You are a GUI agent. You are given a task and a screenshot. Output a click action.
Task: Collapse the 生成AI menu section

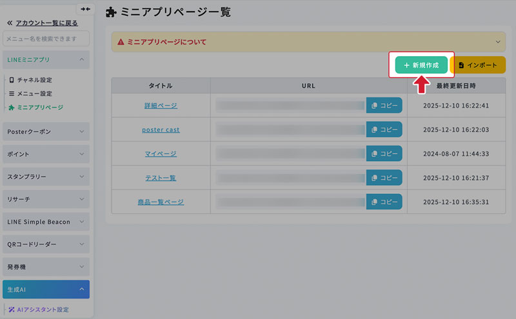[x=46, y=289]
